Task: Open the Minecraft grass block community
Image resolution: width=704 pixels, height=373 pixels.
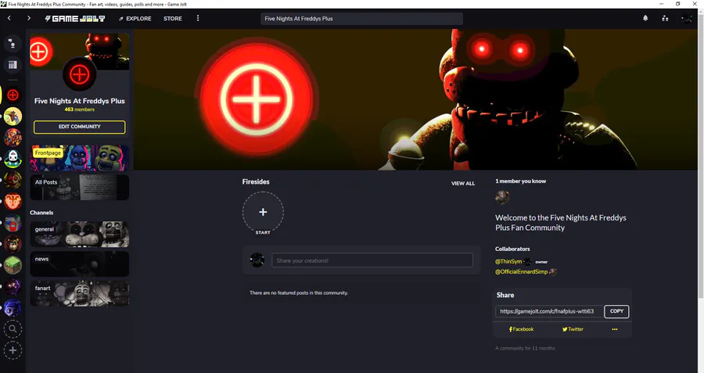Action: (x=13, y=265)
